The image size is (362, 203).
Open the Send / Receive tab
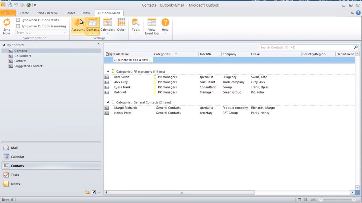pyautogui.click(x=47, y=13)
